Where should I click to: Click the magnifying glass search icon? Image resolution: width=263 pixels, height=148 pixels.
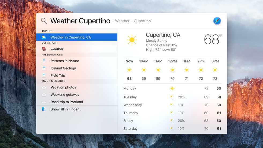click(44, 21)
